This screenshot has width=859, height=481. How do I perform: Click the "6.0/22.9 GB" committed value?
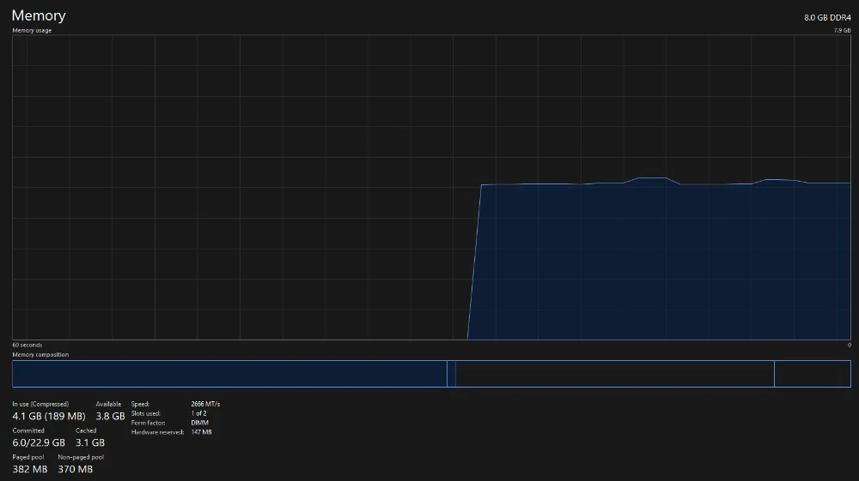(39, 442)
